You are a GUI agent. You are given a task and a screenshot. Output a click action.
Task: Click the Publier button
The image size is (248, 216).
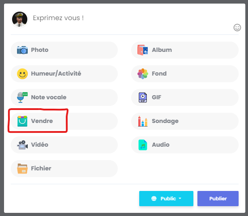click(218, 199)
